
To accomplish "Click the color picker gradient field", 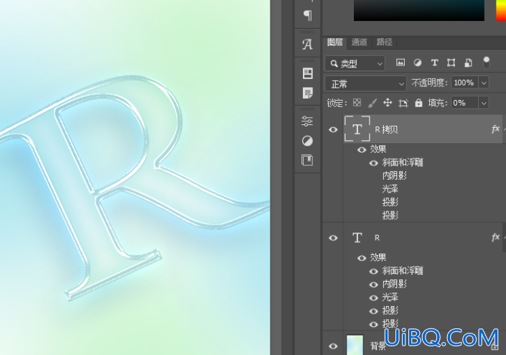I will [x=419, y=10].
